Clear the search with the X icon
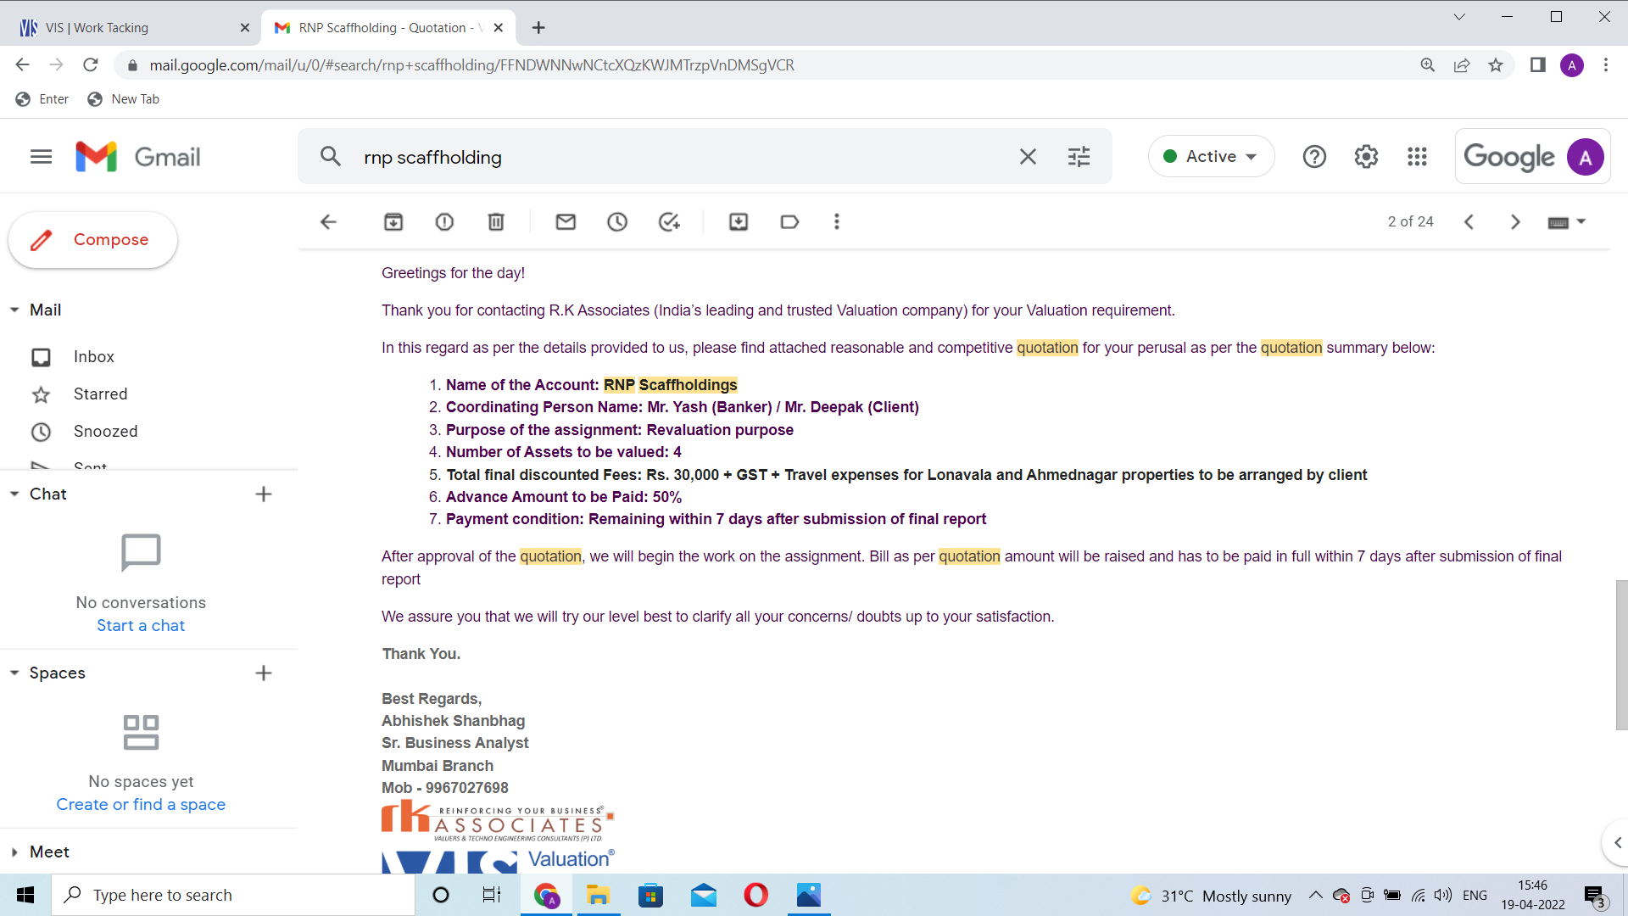1628x916 pixels. [x=1028, y=157]
